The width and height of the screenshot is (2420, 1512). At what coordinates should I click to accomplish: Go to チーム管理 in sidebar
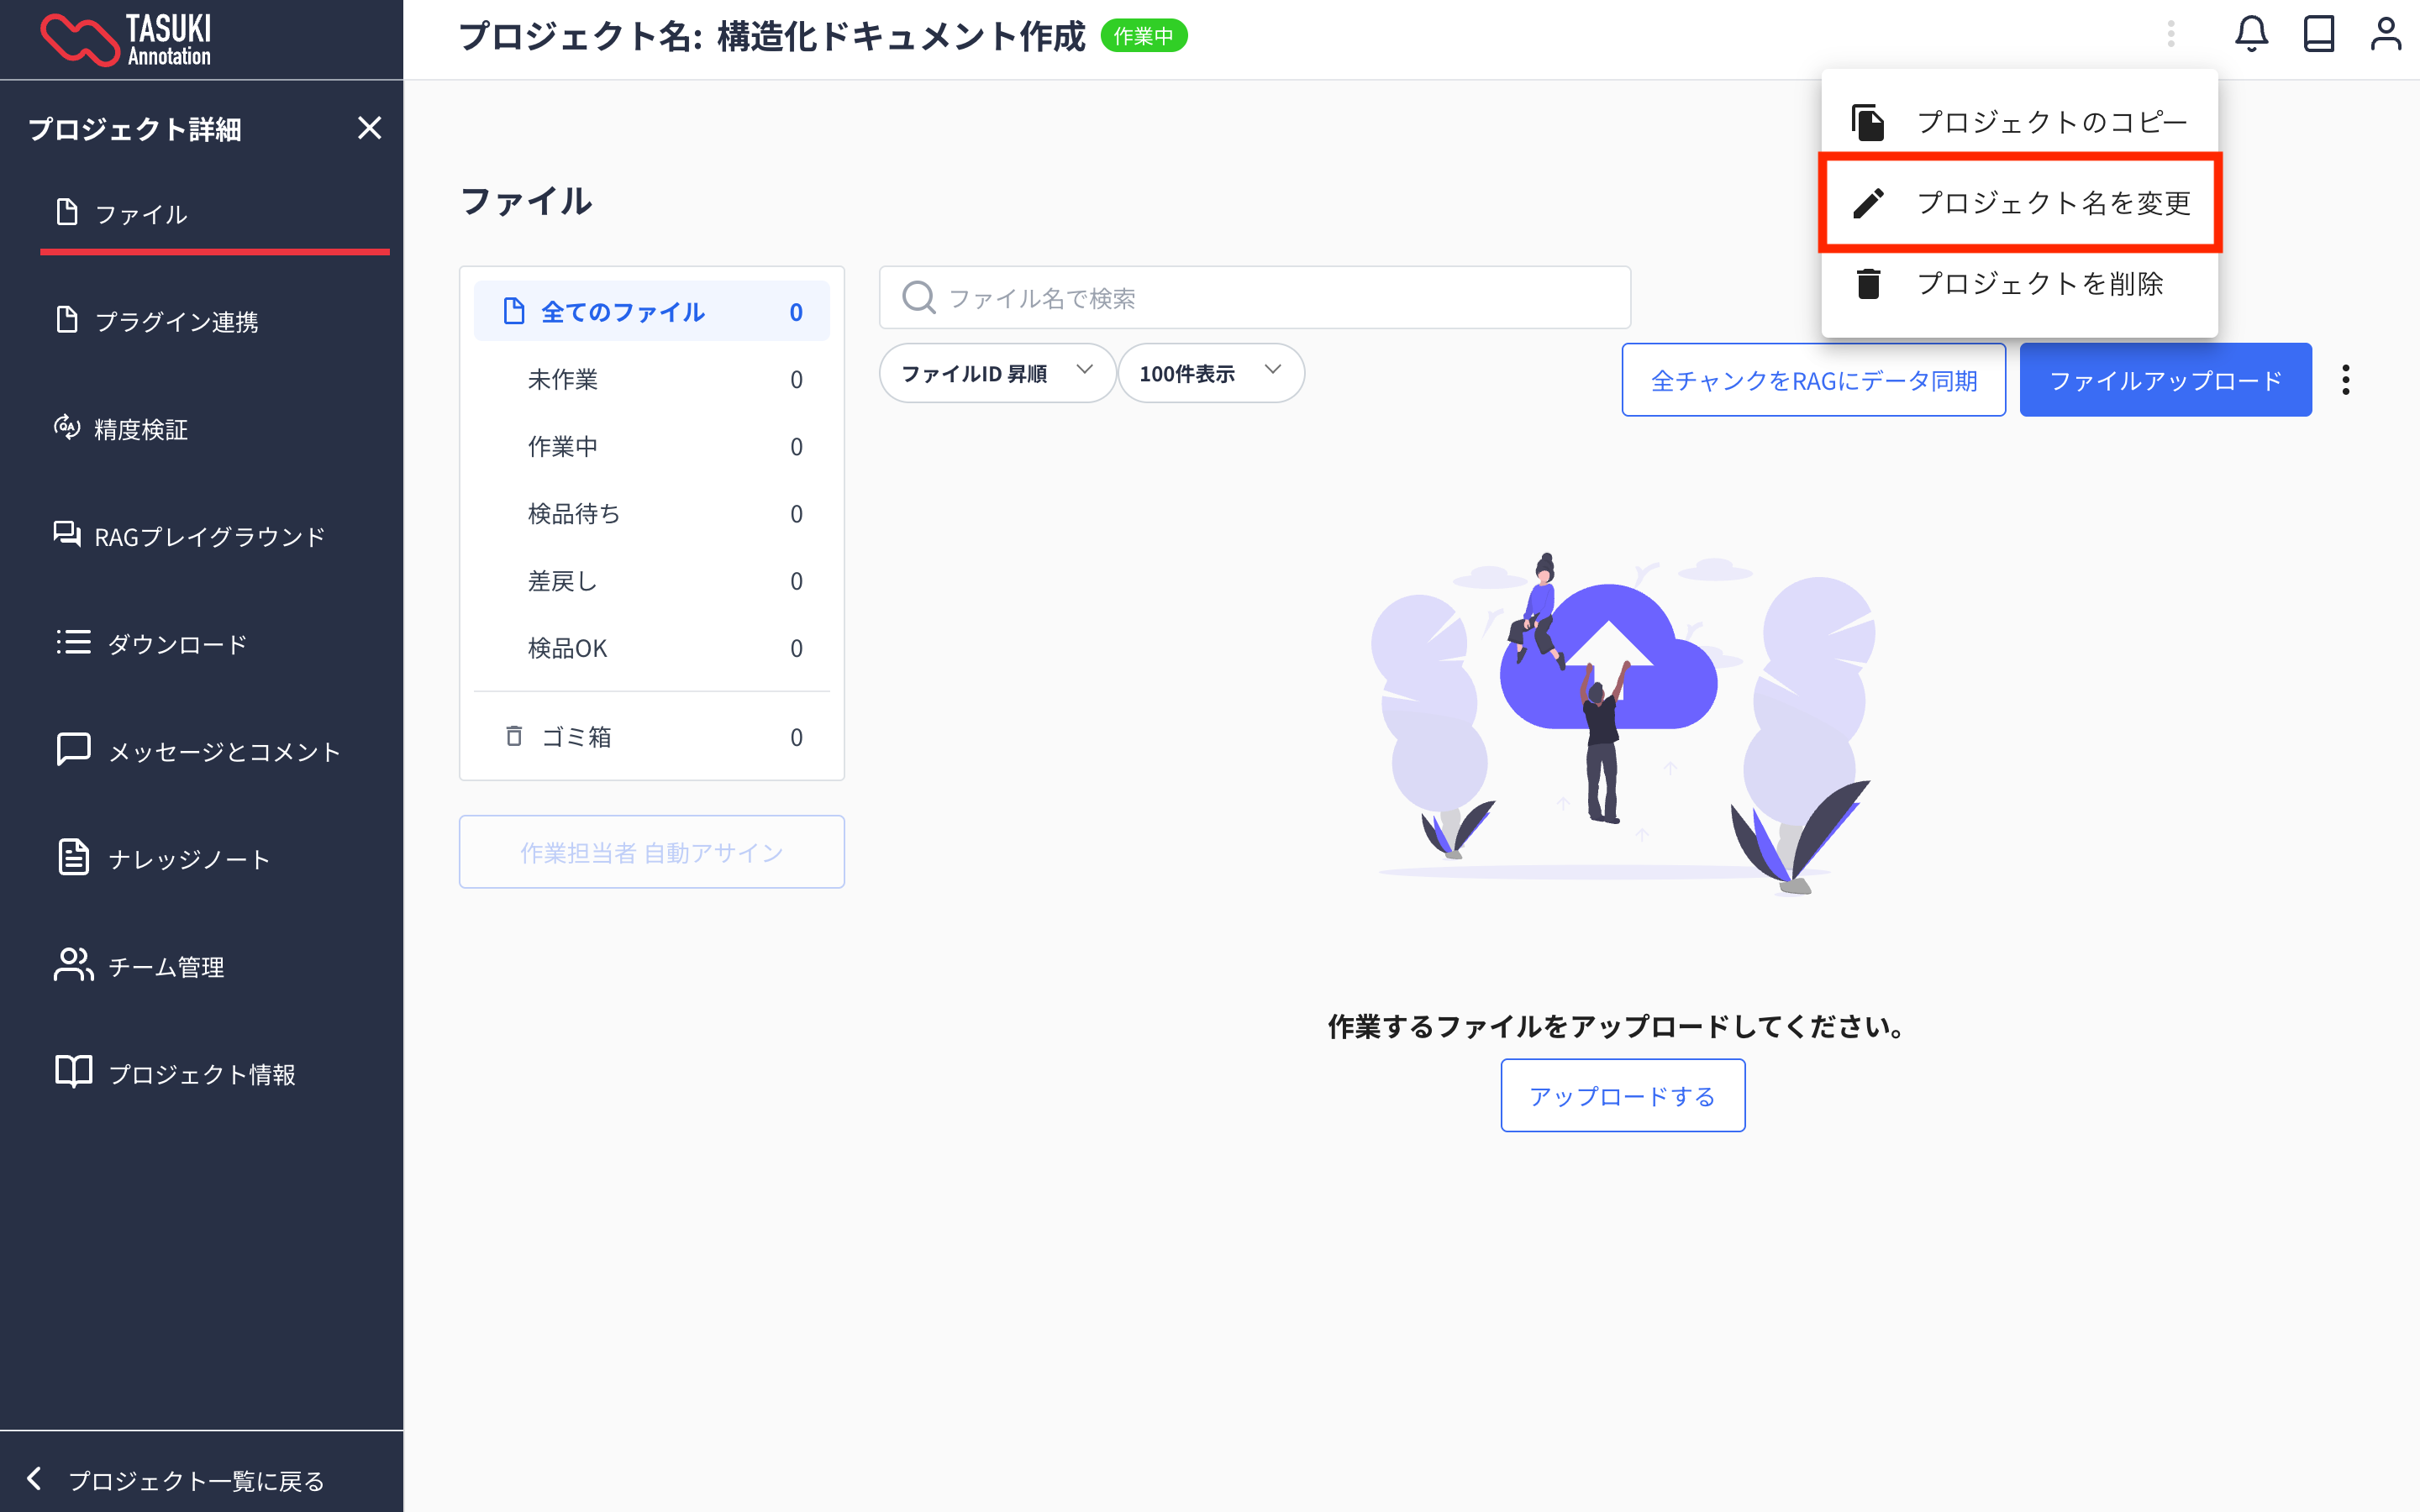coord(165,966)
